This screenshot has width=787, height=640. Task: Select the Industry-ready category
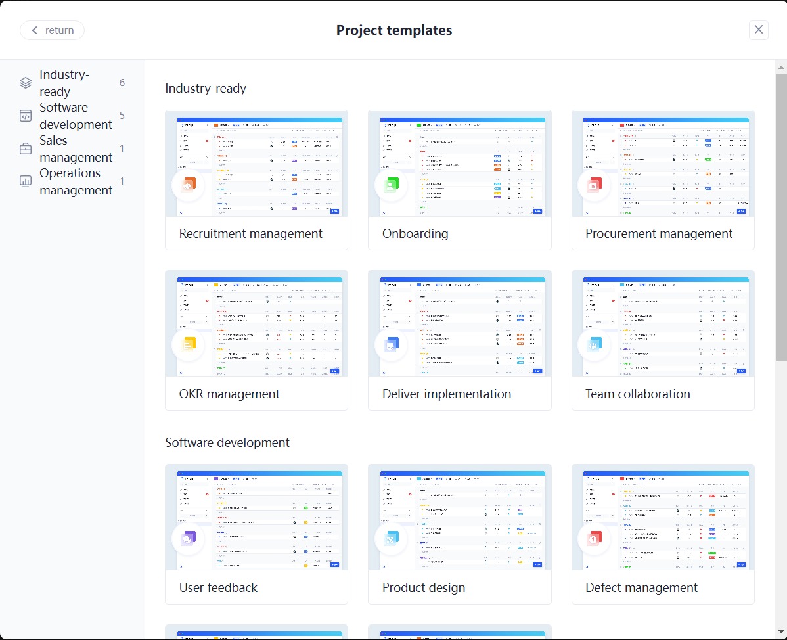[72, 83]
